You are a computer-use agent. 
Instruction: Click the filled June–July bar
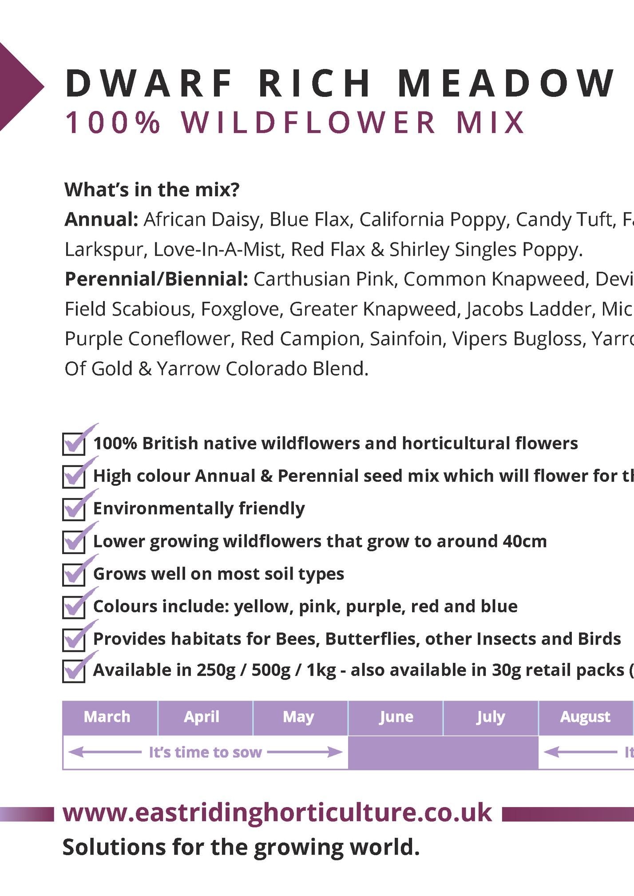(x=443, y=752)
